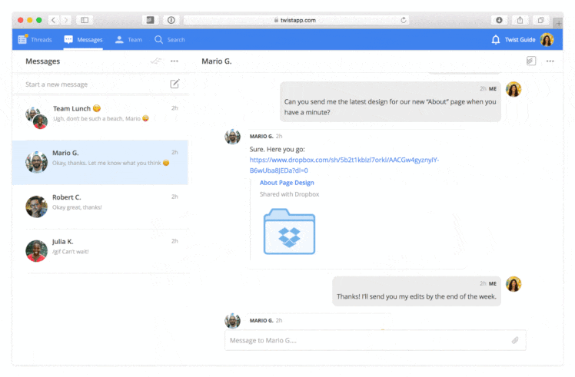Select the Messages tab
The image size is (575, 377).
83,40
